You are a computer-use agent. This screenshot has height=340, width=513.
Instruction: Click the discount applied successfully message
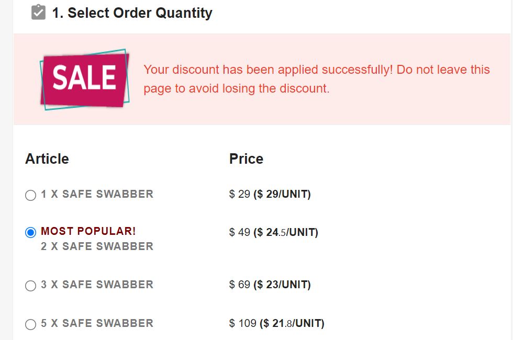pos(317,79)
